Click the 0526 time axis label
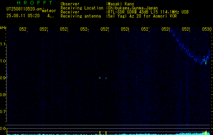The width and height of the screenshot is (213, 135). click(125, 29)
